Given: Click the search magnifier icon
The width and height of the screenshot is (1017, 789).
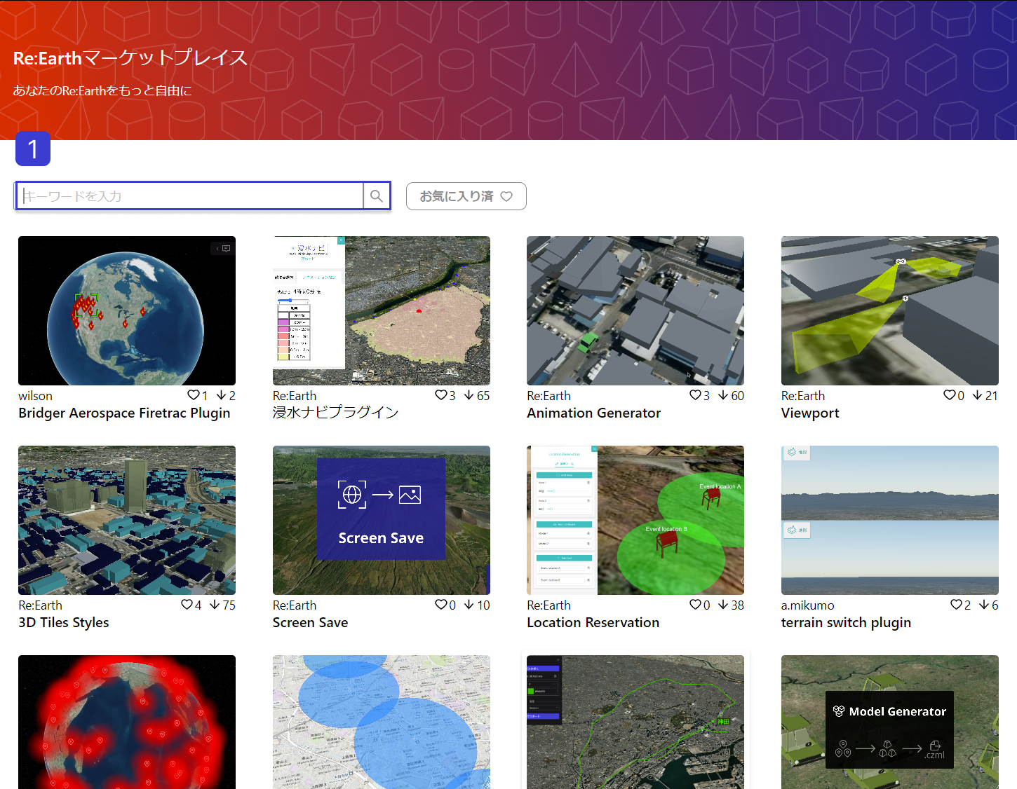Looking at the screenshot, I should point(377,196).
